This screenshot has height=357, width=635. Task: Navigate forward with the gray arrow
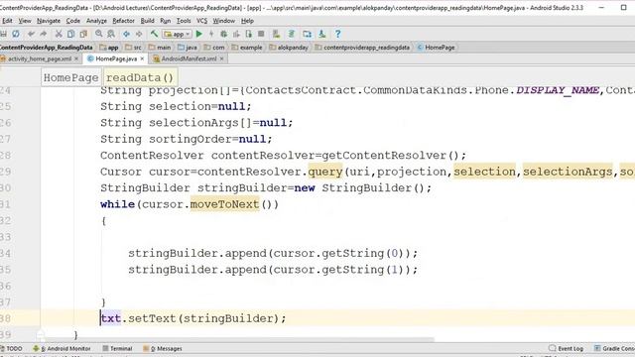[139, 34]
